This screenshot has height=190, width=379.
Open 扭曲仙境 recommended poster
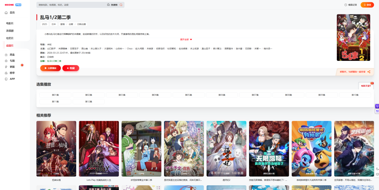tap(56, 149)
